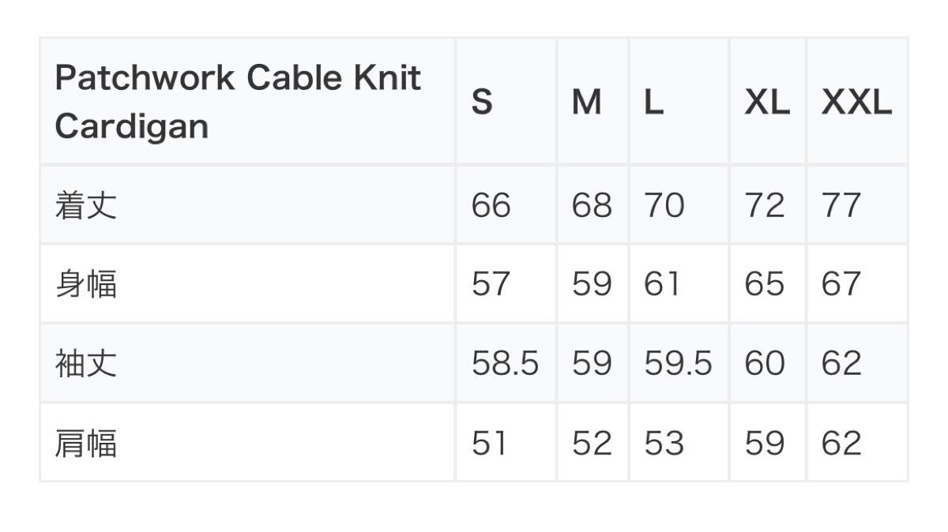Click the 51 shoulder width cell
Image resolution: width=948 pixels, height=532 pixels.
(489, 443)
